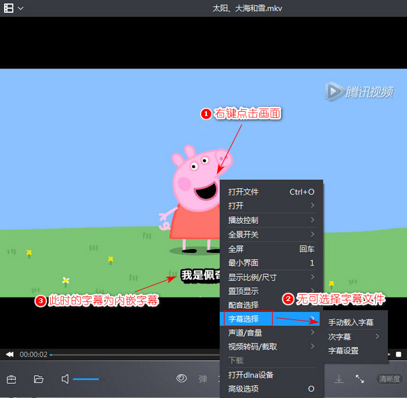
Task: Toggle danmaku with the 弹 button
Action: tap(203, 379)
